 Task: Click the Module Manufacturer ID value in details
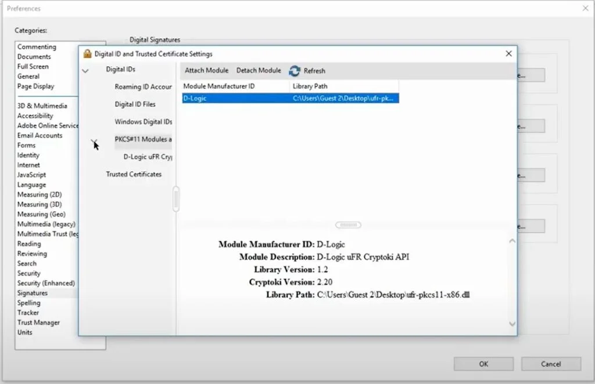coord(331,245)
